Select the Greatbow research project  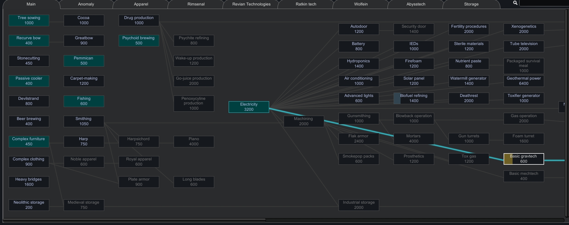click(x=84, y=41)
